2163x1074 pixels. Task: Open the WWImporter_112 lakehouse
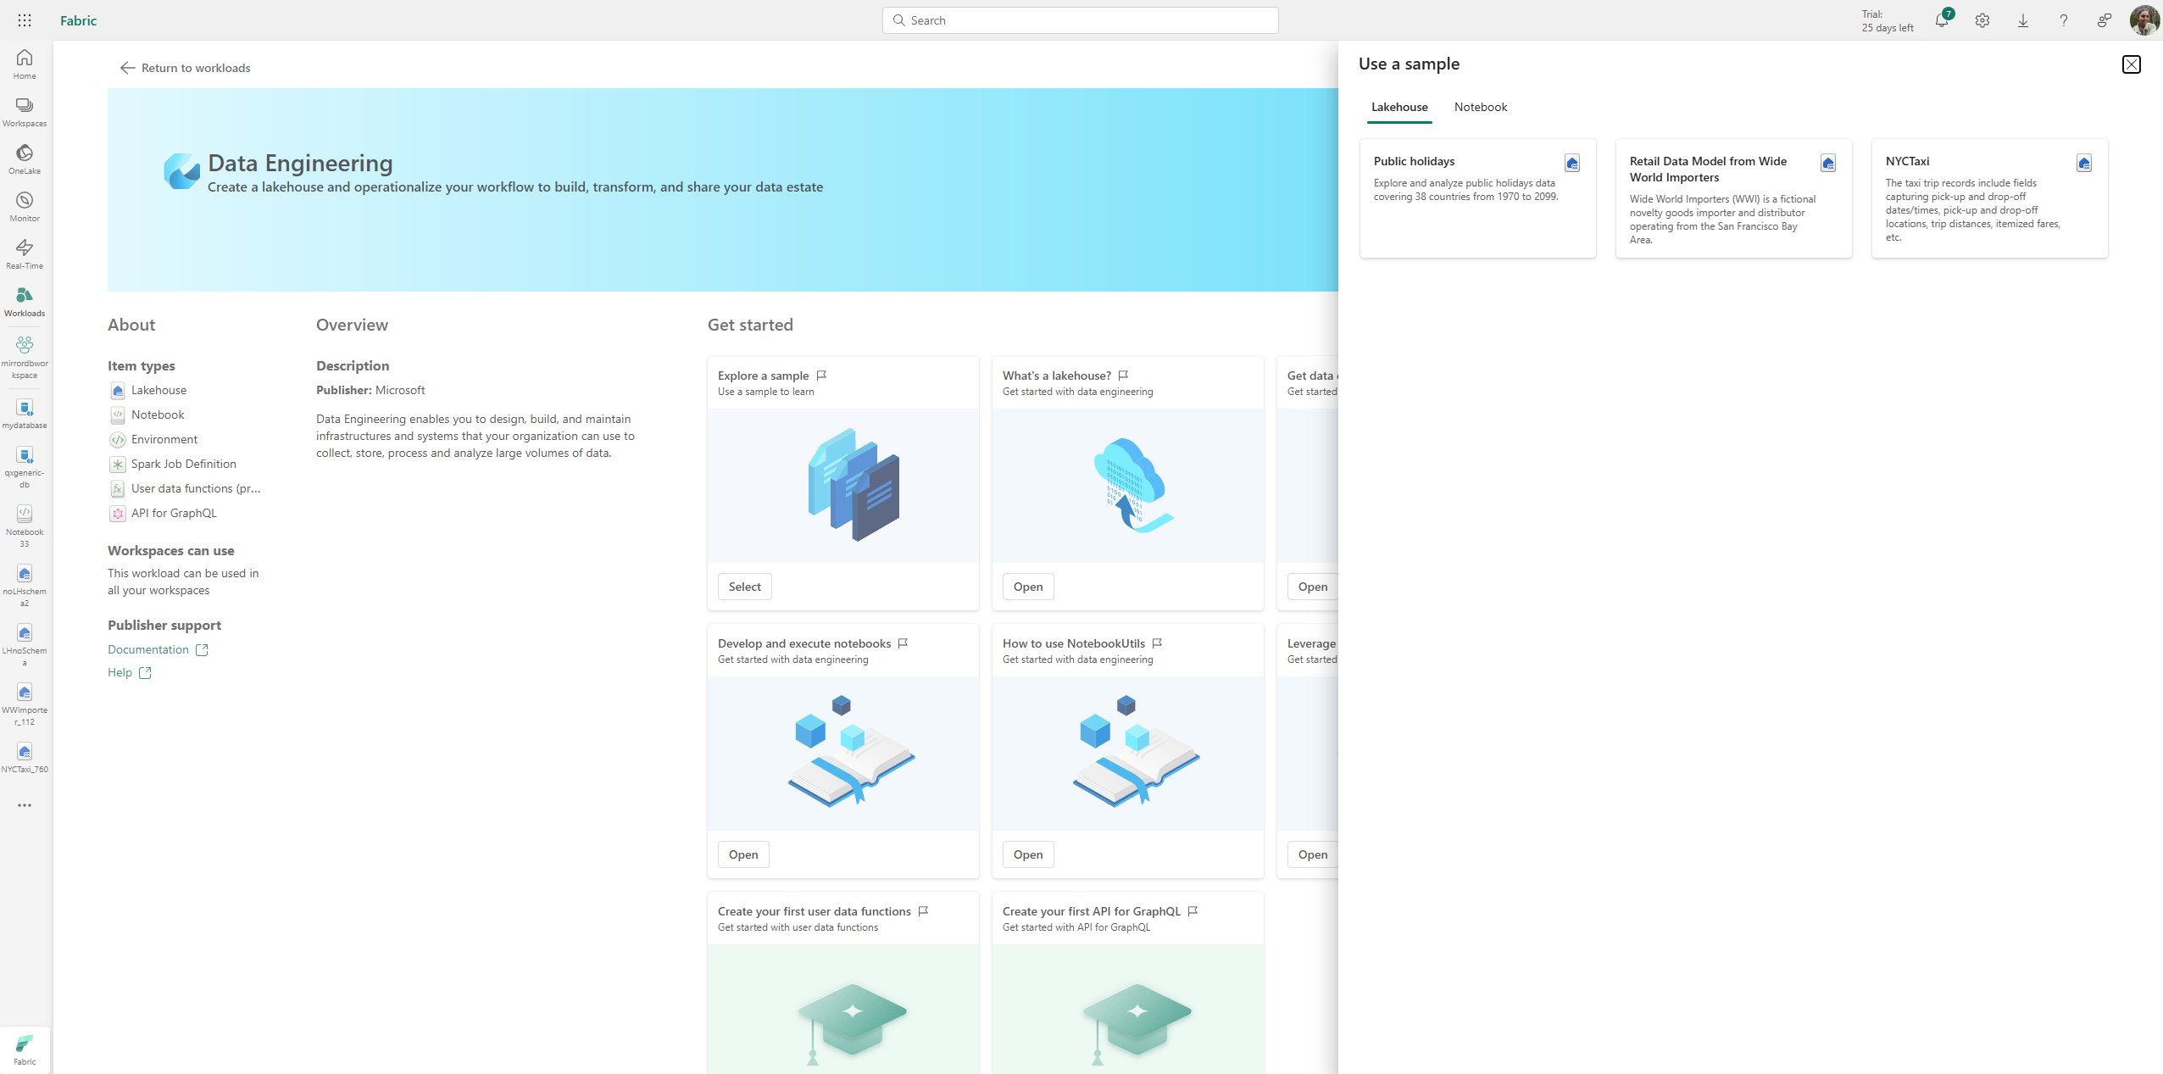[x=25, y=704]
